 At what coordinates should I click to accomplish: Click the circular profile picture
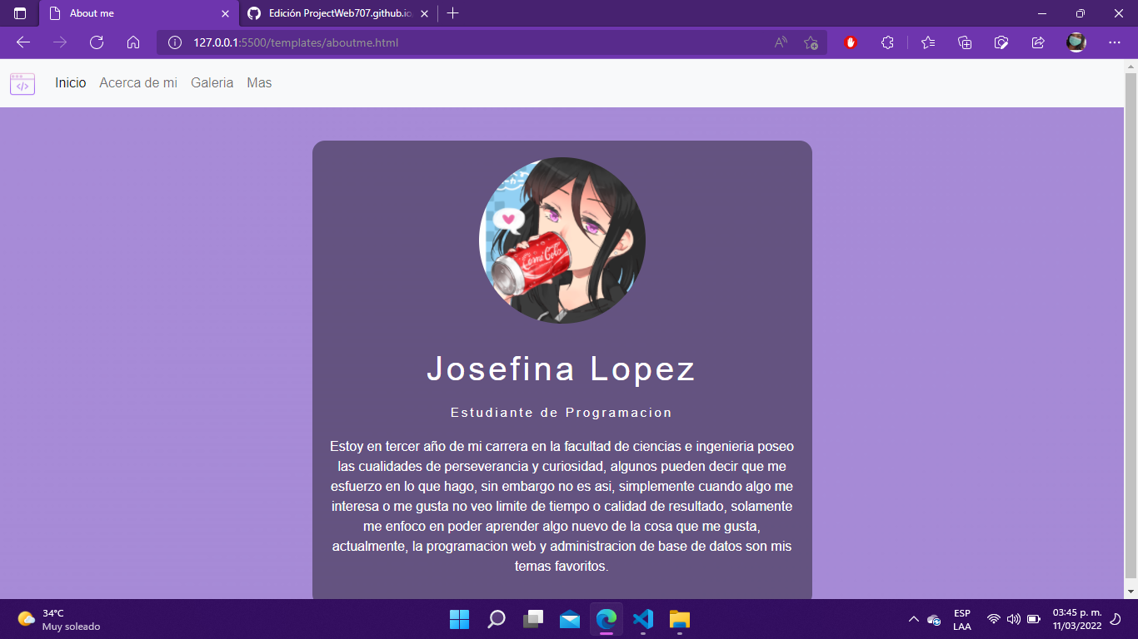(562, 240)
